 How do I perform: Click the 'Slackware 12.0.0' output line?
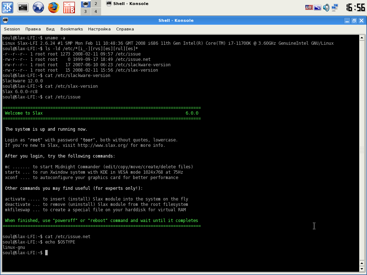23,81
